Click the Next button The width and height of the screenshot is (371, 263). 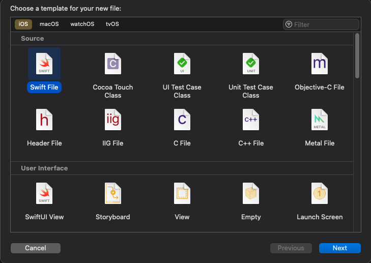point(340,248)
